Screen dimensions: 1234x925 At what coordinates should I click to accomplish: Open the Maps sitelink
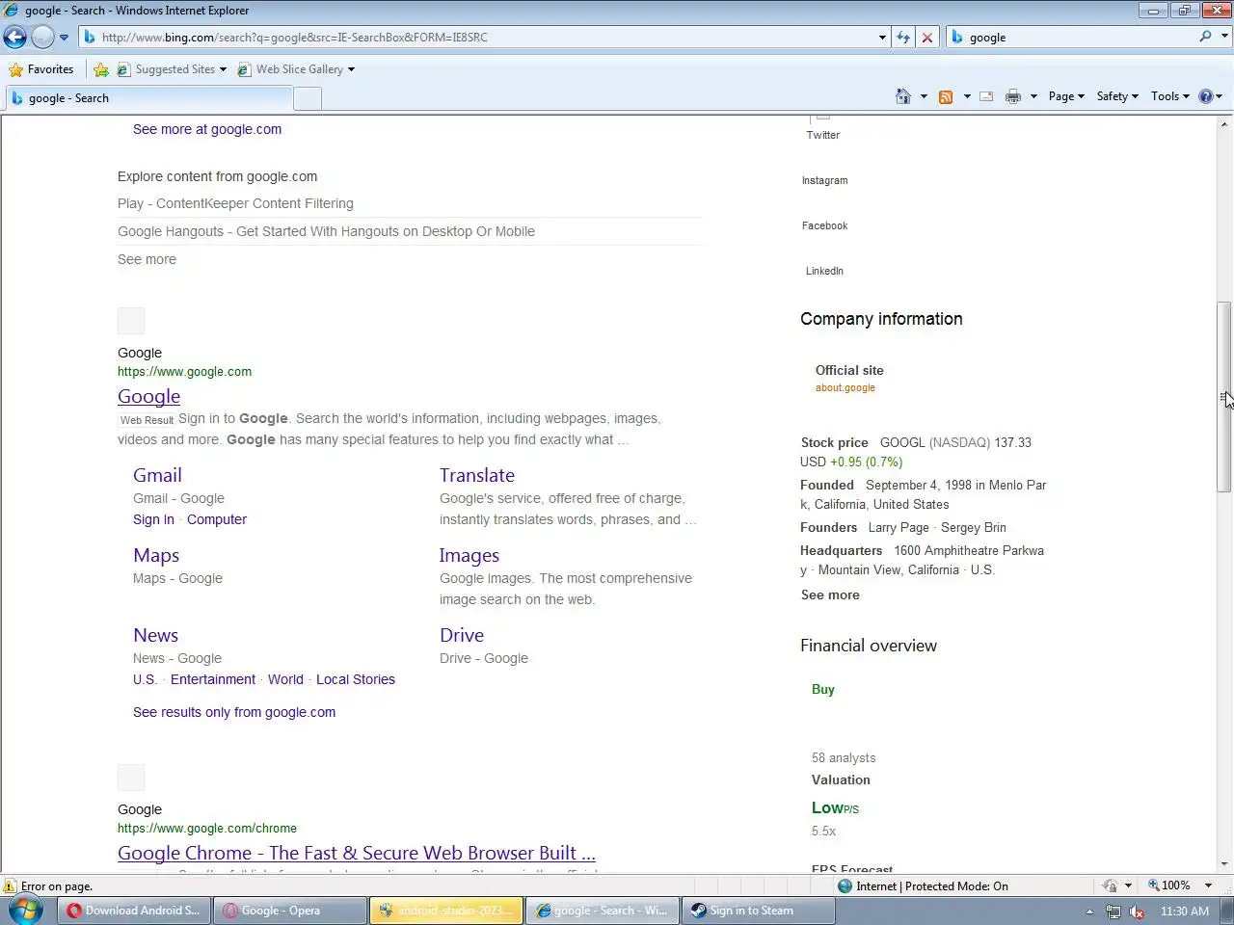(156, 555)
